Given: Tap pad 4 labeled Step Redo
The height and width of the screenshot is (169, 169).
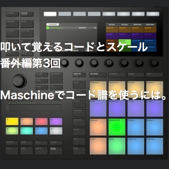Looking at the screenshot, I should [x=155, y=146].
